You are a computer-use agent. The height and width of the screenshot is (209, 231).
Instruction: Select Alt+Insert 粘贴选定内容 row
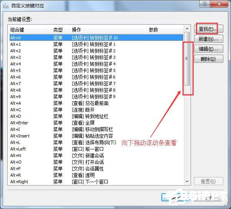point(96,136)
